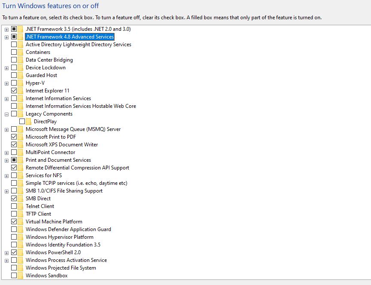Screen dimensions: 371x285
Task: Click the Virtual Machine Platform folder icon
Action: [x=21, y=222]
